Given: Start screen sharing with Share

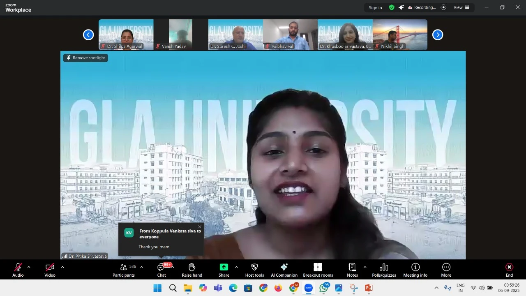Looking at the screenshot, I should point(224,270).
